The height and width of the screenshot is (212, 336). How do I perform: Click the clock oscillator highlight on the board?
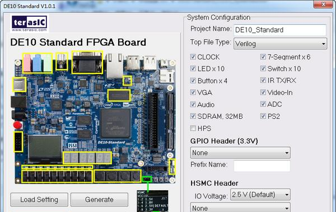point(128,81)
